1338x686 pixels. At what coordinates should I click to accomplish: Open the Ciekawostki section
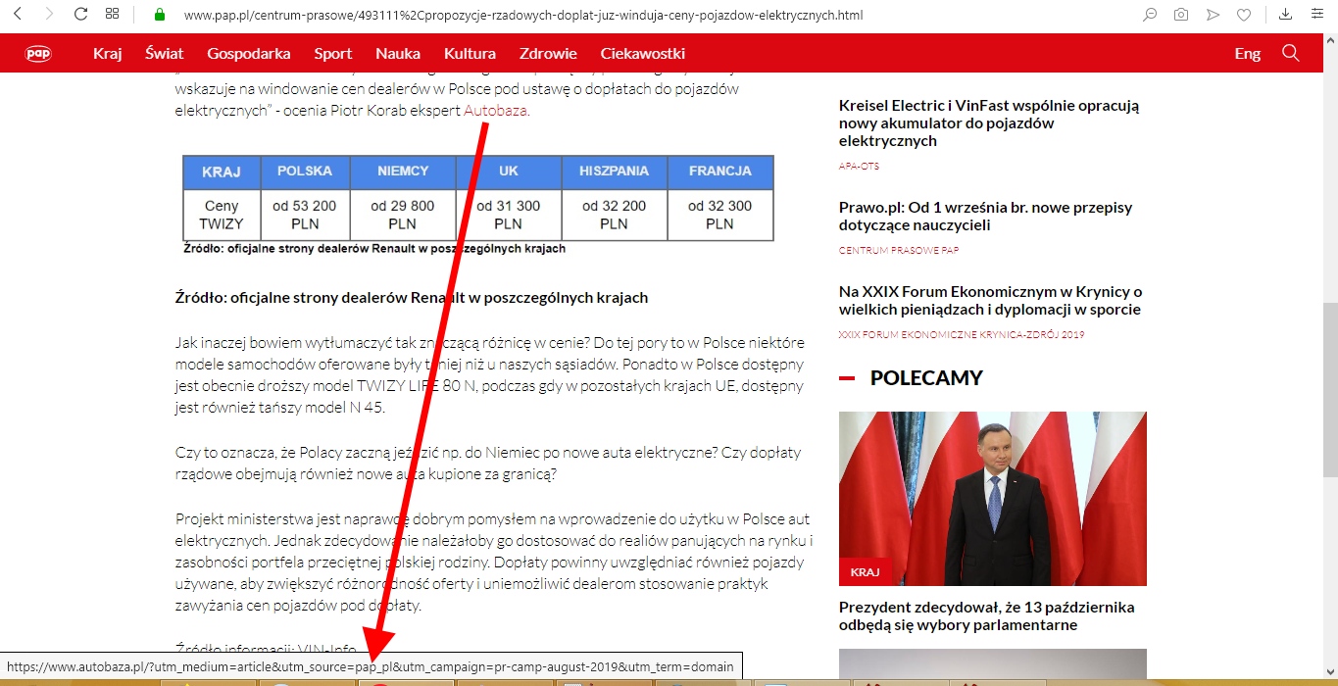tap(643, 54)
